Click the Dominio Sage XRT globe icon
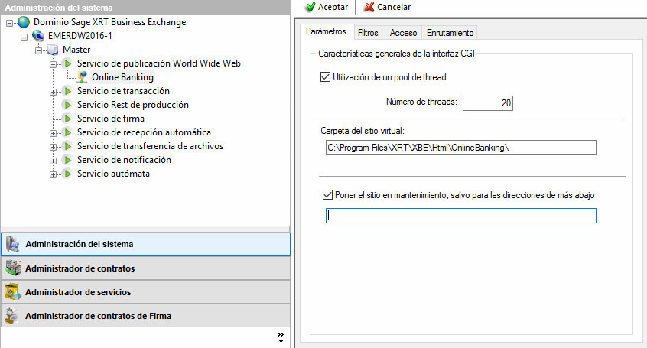Viewport: 647px width, 348px height. click(x=24, y=22)
